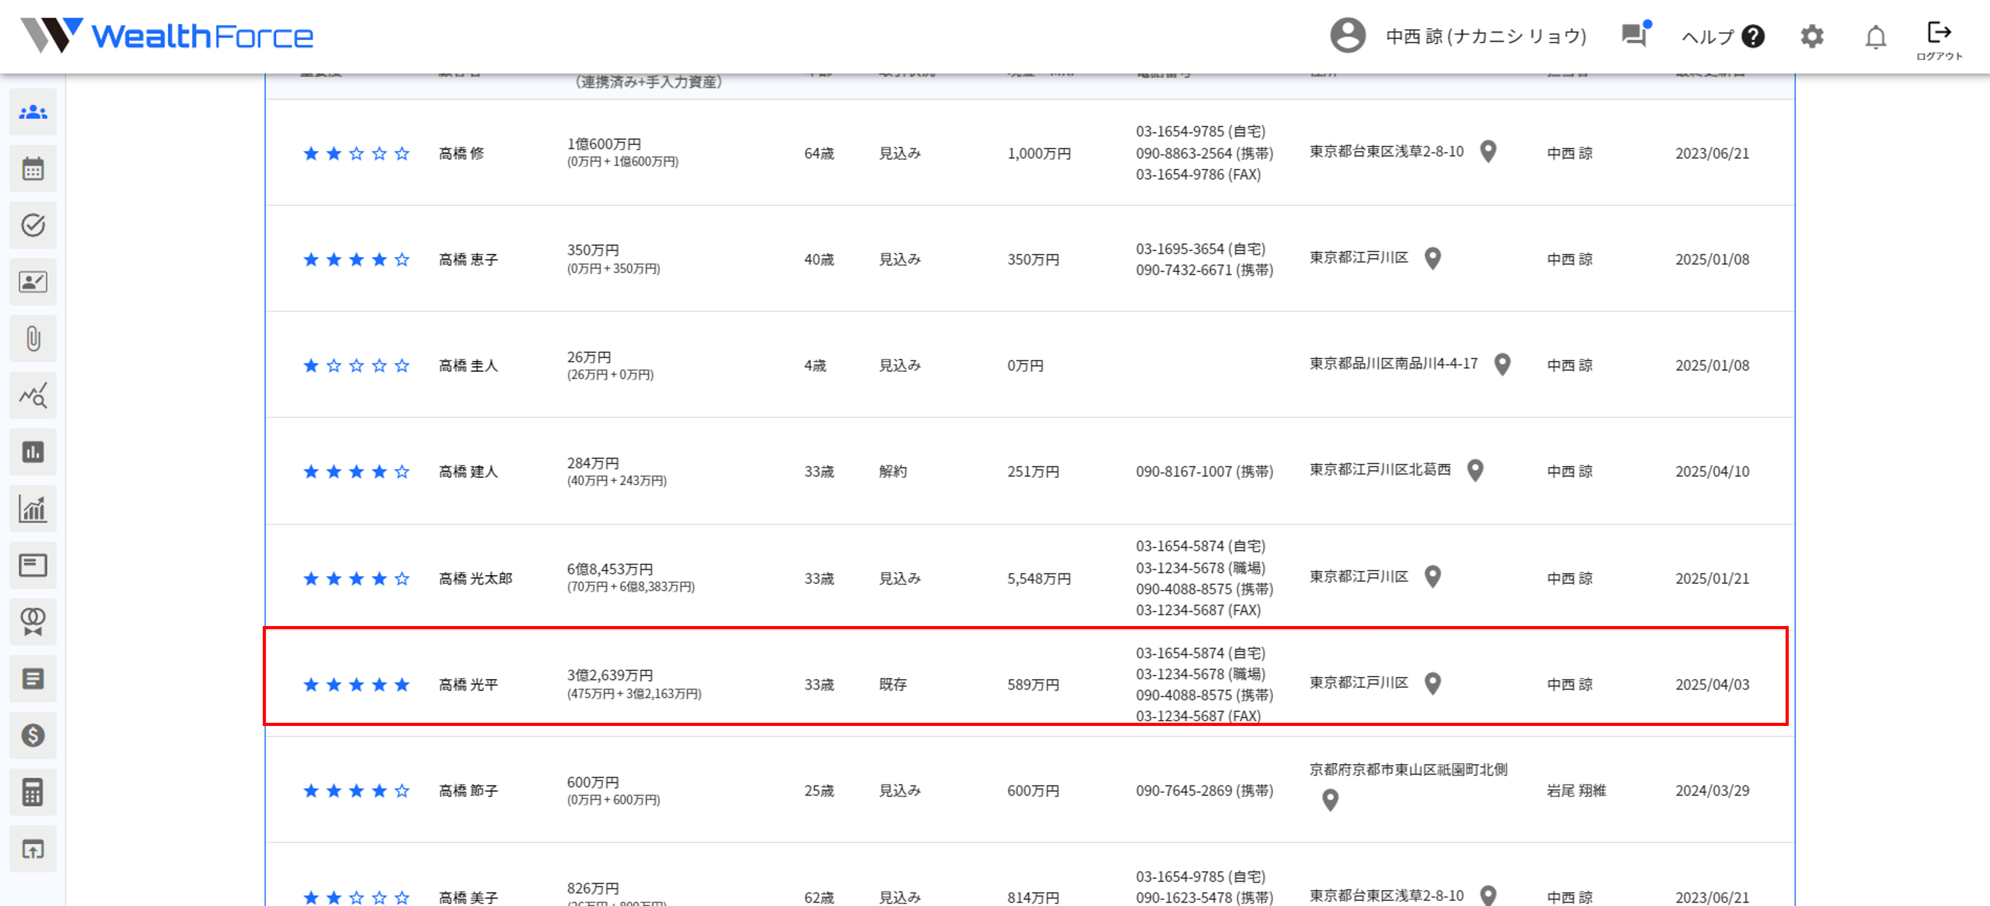Open customer 高橋 光太郎
The width and height of the screenshot is (1990, 906).
pyautogui.click(x=475, y=579)
